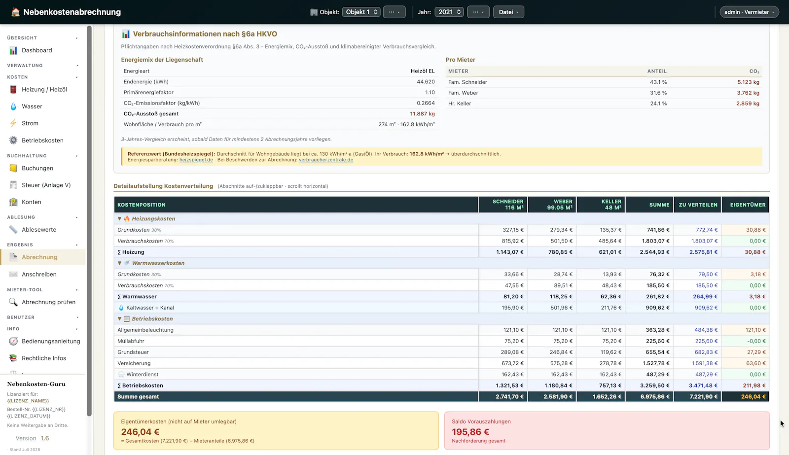Click the Summe gesamt total 7.221,90 €
This screenshot has height=455, width=789.
(703, 397)
